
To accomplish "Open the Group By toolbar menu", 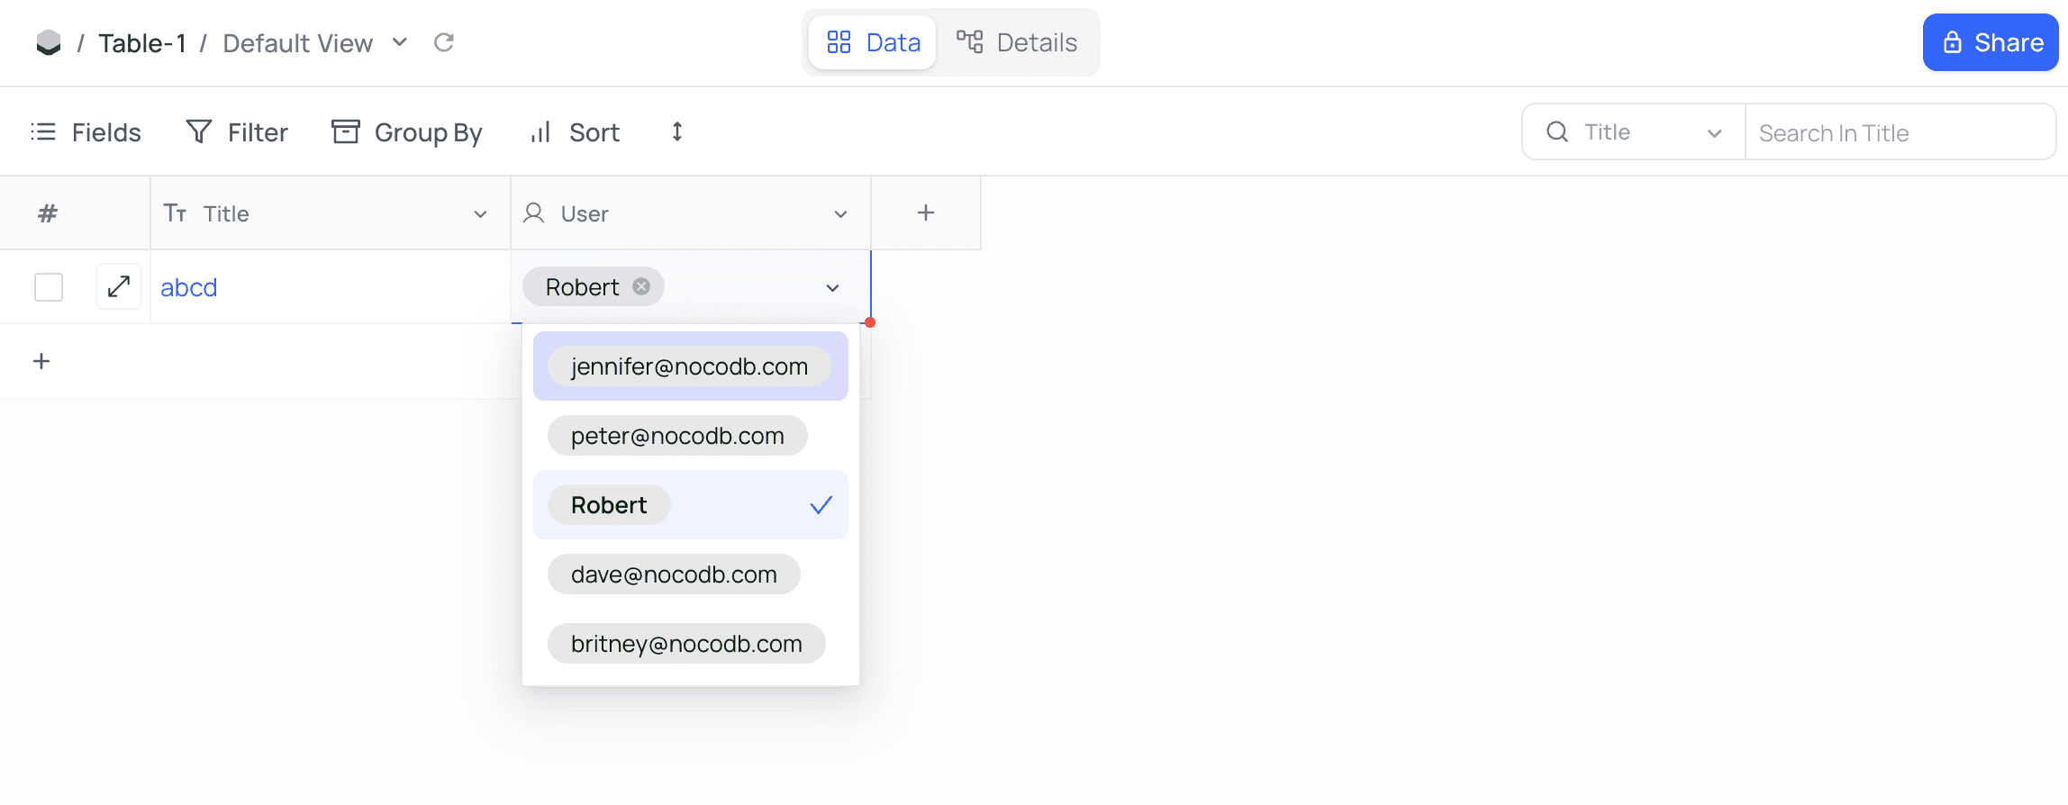I will pyautogui.click(x=407, y=132).
